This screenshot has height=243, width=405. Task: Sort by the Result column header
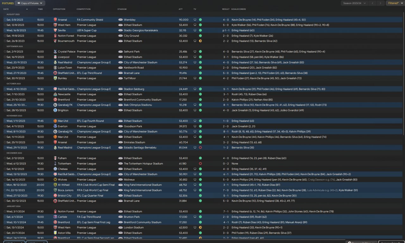(226, 9)
